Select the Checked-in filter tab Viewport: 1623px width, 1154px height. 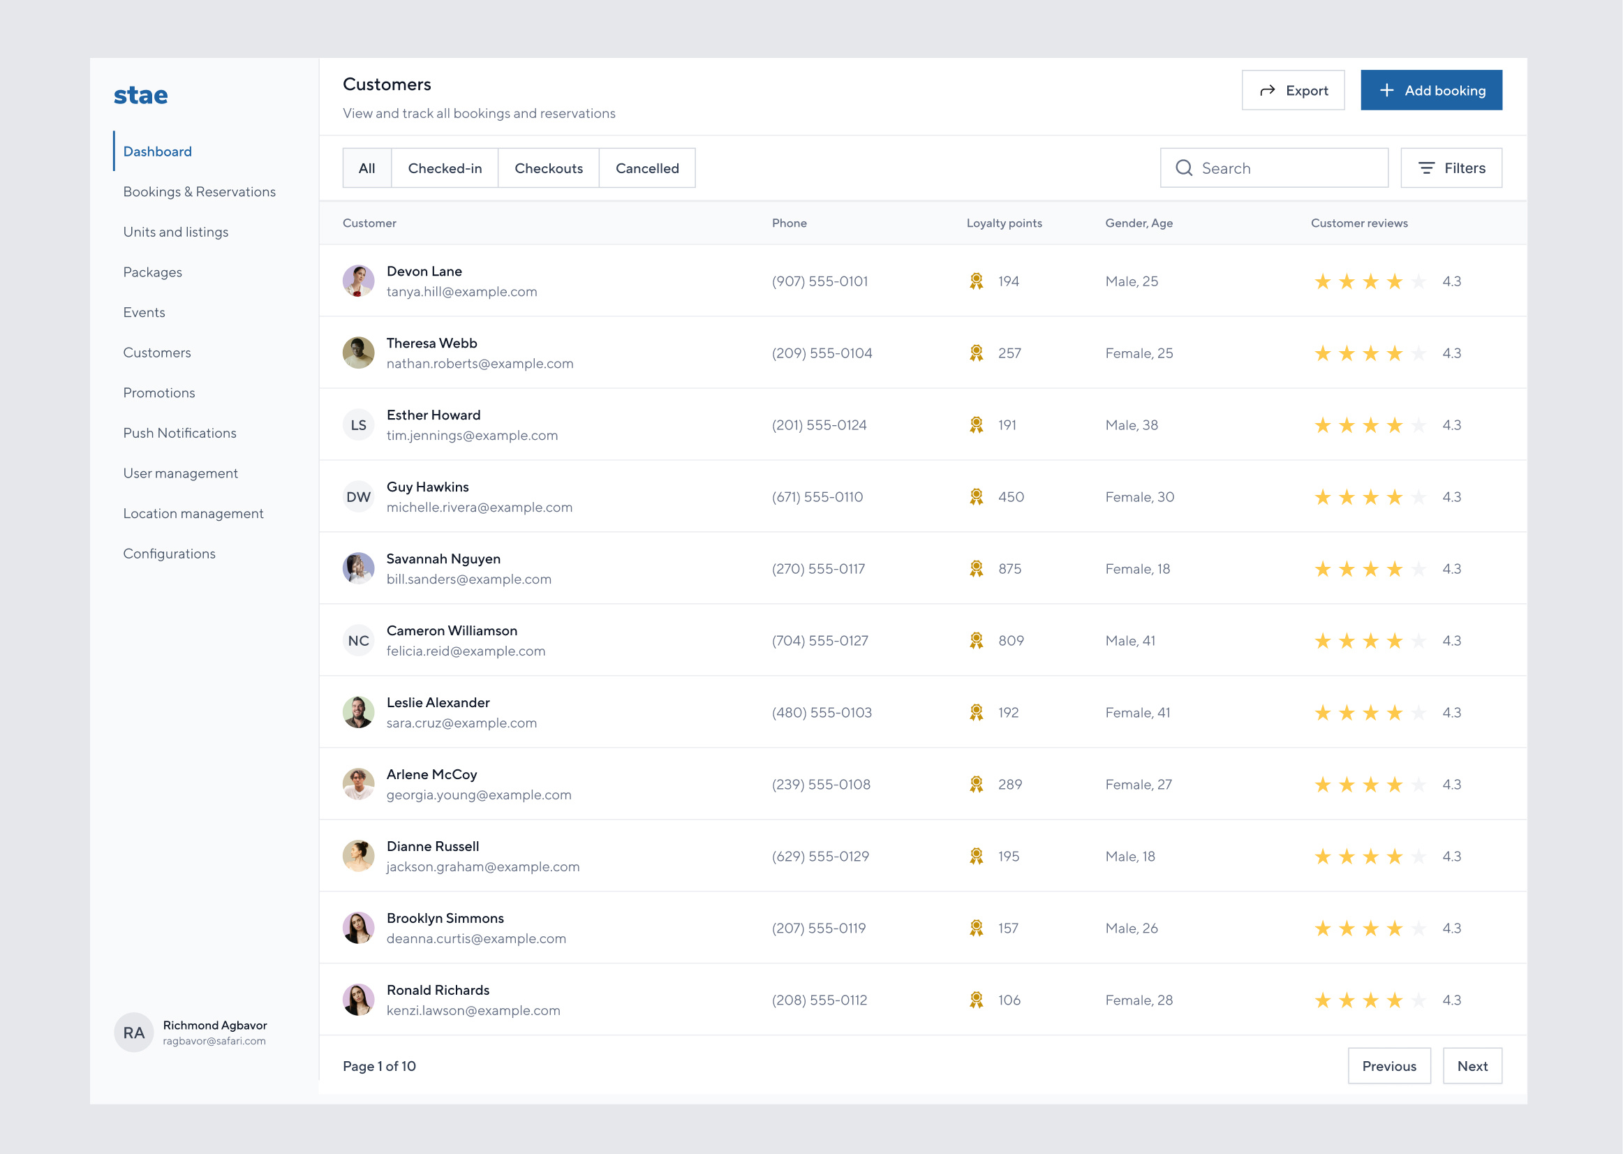[x=445, y=168]
